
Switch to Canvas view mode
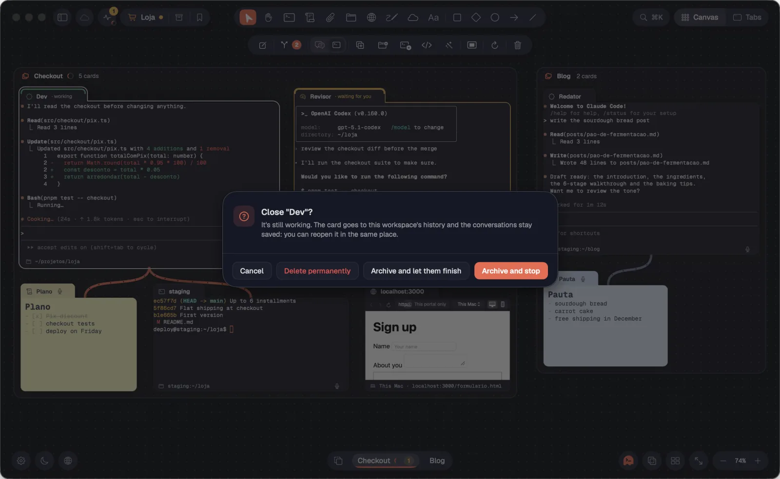700,18
